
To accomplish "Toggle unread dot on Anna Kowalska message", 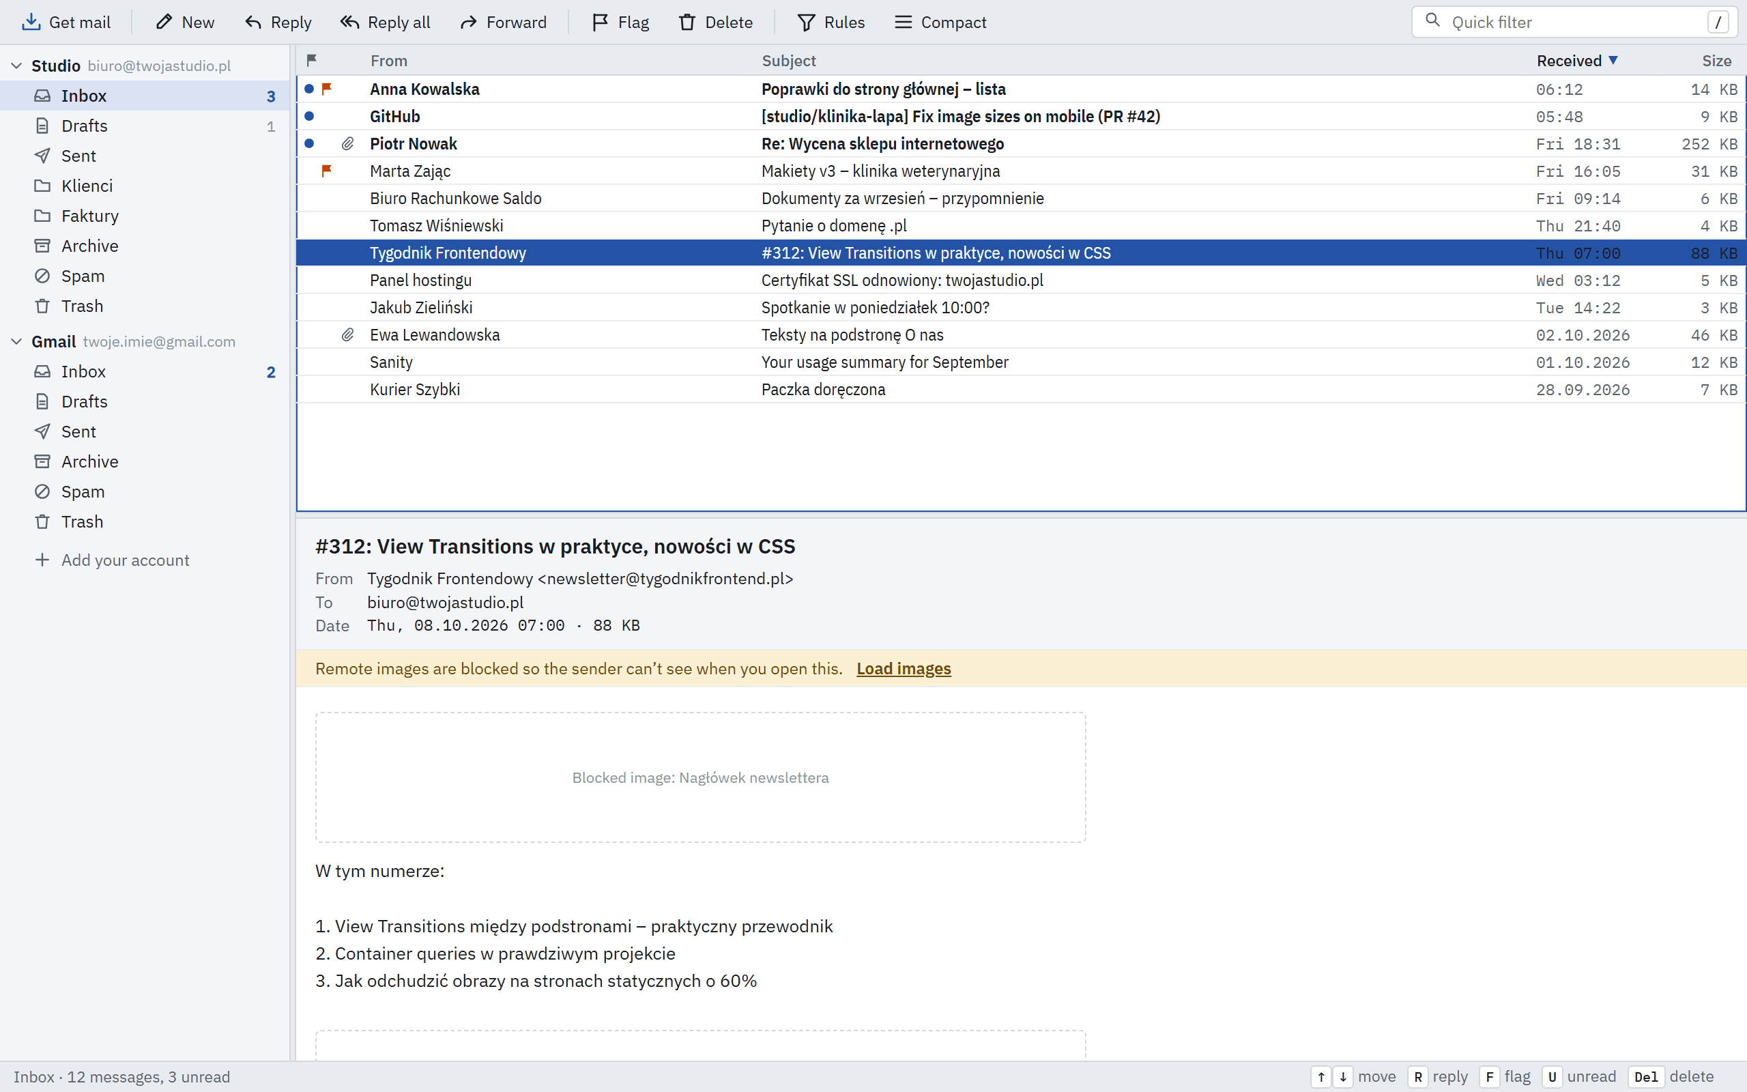I will 309,89.
